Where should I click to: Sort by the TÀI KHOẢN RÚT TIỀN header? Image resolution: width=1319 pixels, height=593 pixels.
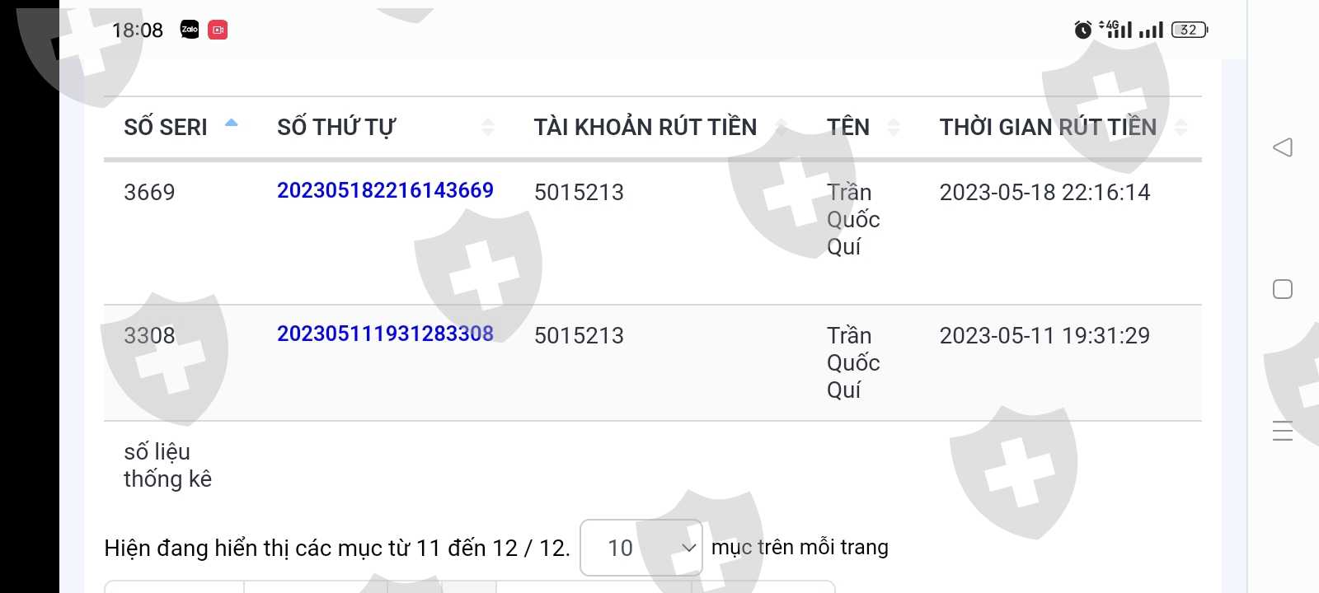pos(645,127)
